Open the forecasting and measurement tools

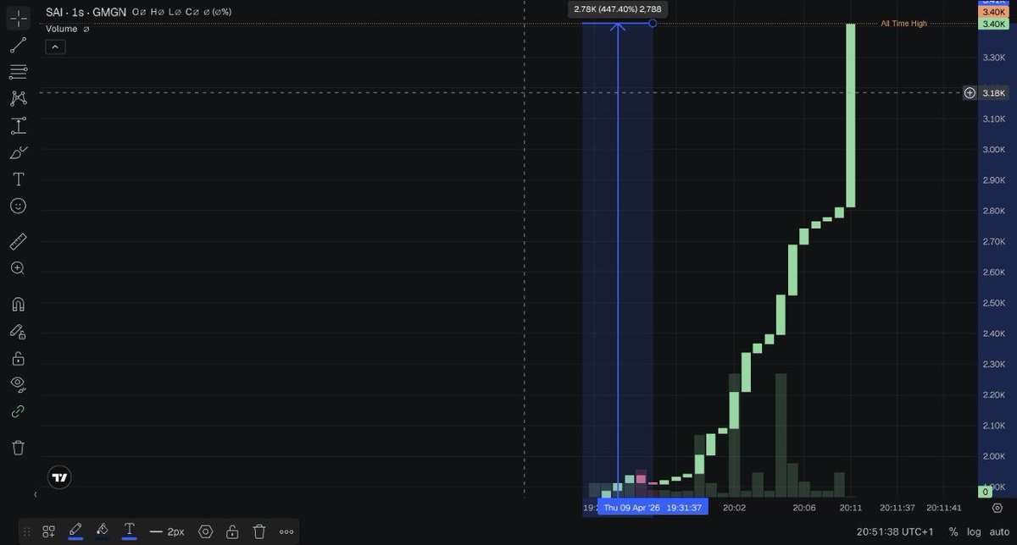click(x=19, y=126)
